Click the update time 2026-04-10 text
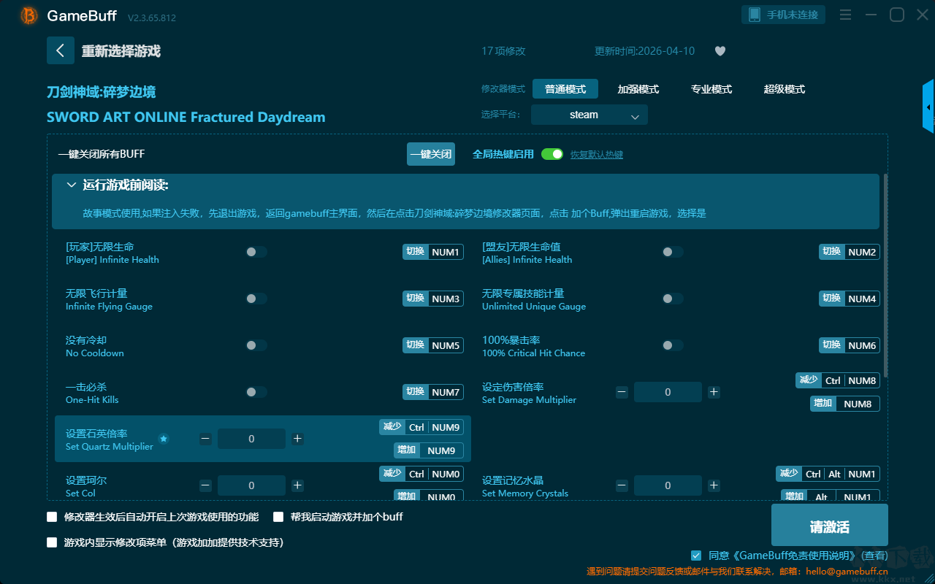 pyautogui.click(x=645, y=51)
